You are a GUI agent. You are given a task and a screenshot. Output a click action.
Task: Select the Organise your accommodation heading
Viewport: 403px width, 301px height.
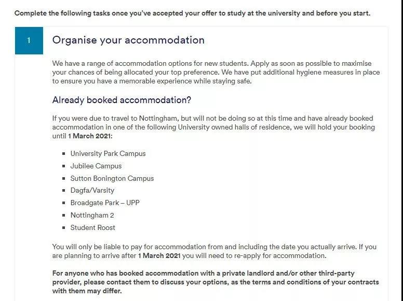click(x=128, y=40)
